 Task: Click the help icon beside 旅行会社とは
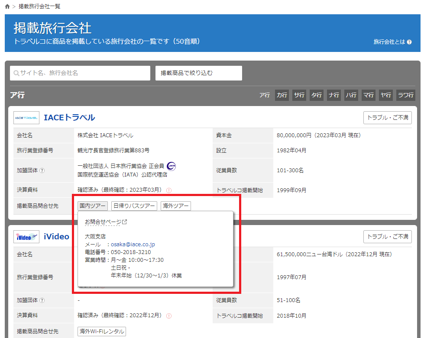[409, 42]
